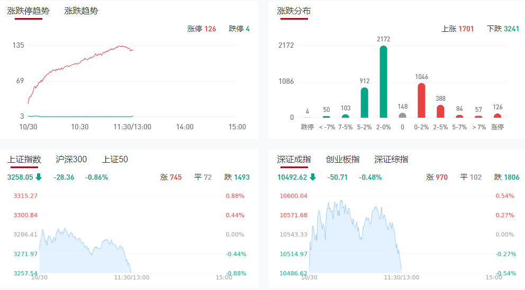Click the red bar labeled 1046

coord(421,100)
